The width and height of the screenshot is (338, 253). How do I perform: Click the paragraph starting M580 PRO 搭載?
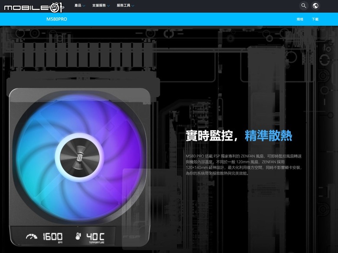[244, 165]
